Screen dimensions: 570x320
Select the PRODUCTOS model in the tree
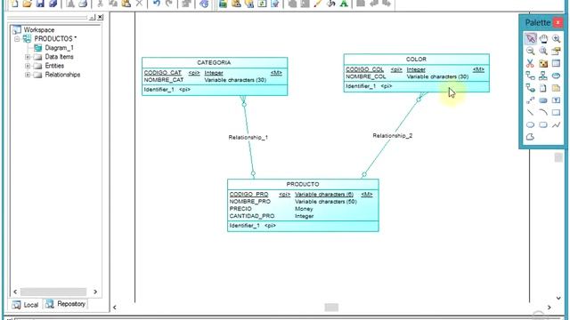[53, 38]
